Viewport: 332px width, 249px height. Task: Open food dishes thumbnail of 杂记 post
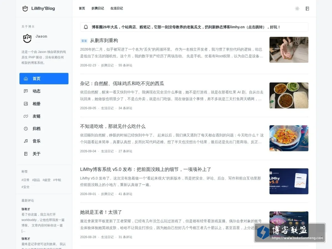pos(289,95)
